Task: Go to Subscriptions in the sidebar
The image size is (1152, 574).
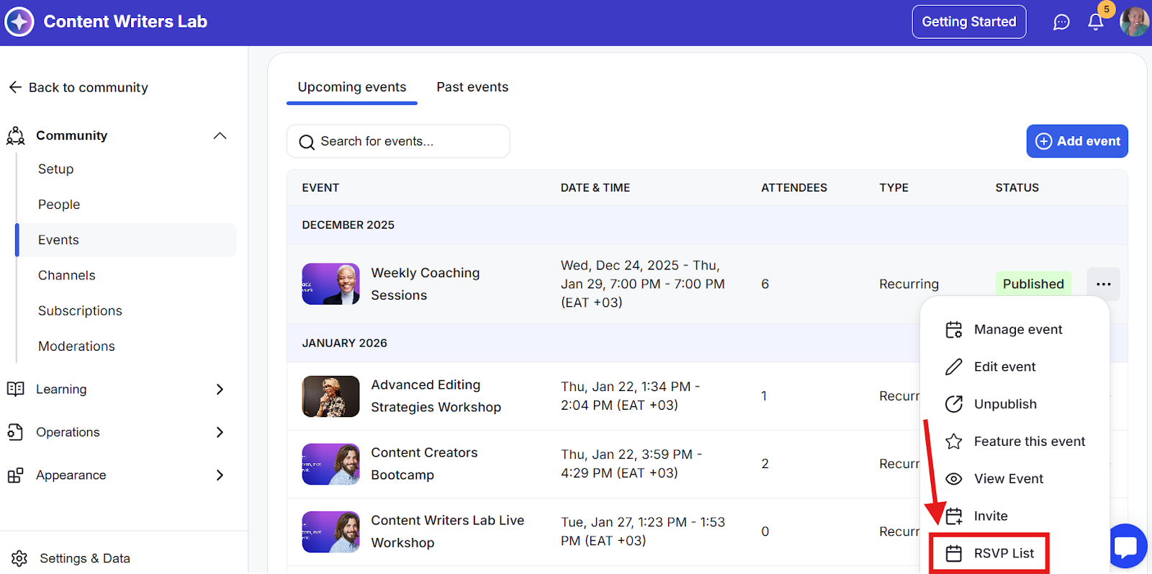Action: 80,310
